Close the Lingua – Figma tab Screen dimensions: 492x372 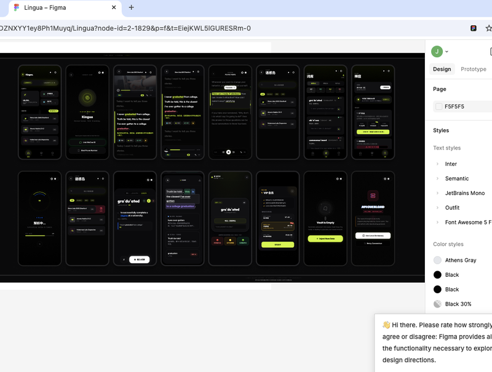[x=114, y=7]
